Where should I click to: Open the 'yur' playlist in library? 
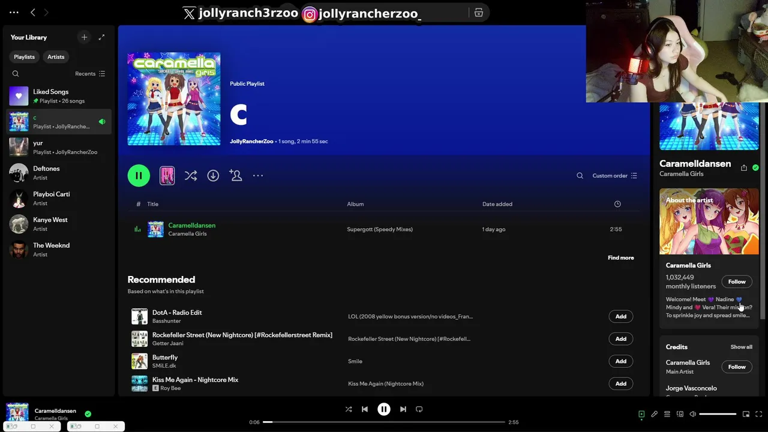tap(58, 147)
